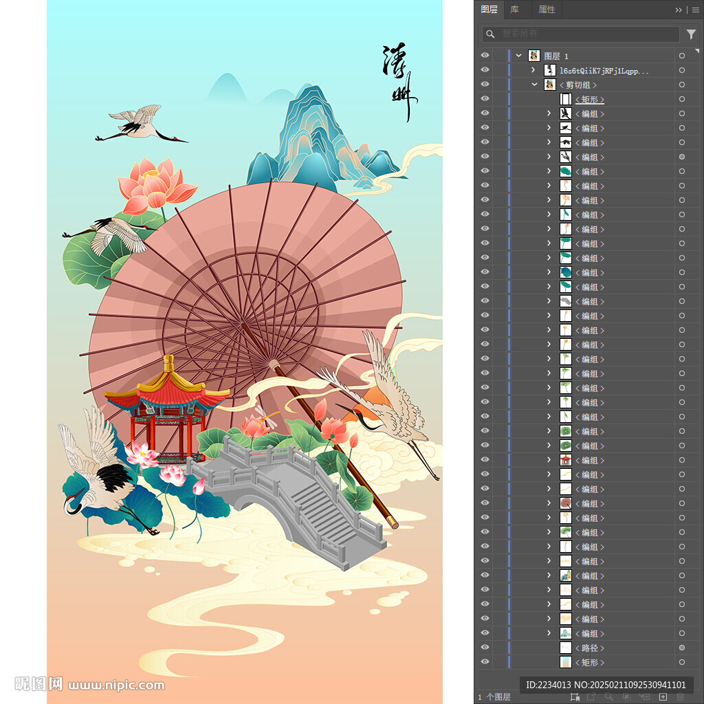Open the layer filter funnel icon
This screenshot has height=704, width=704.
tap(691, 34)
